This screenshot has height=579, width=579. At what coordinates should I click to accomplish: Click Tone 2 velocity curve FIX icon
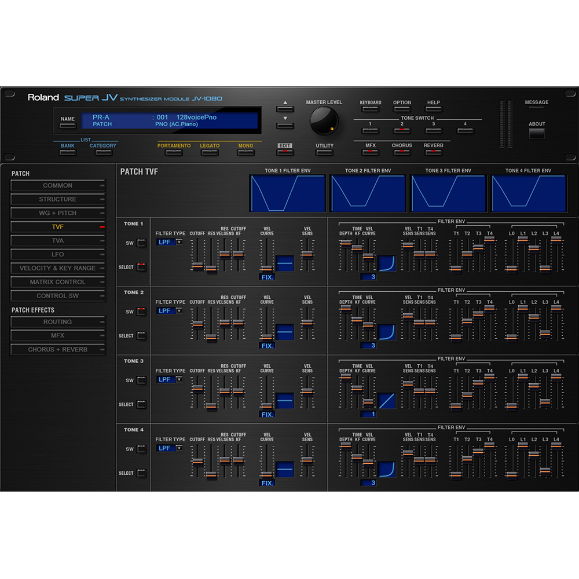285,332
